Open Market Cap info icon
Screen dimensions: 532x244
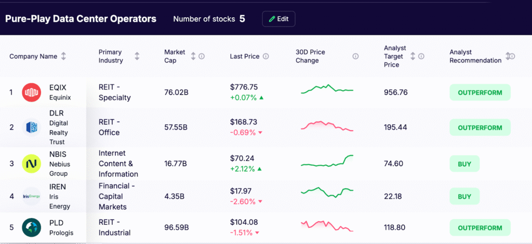coord(202,56)
